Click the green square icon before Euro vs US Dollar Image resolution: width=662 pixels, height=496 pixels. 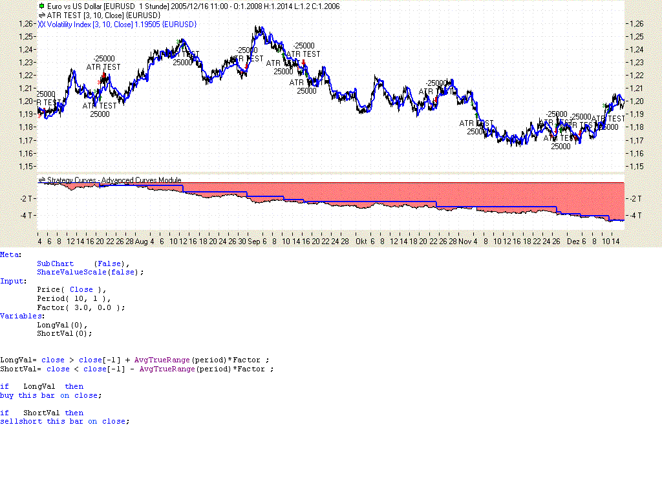pos(41,6)
